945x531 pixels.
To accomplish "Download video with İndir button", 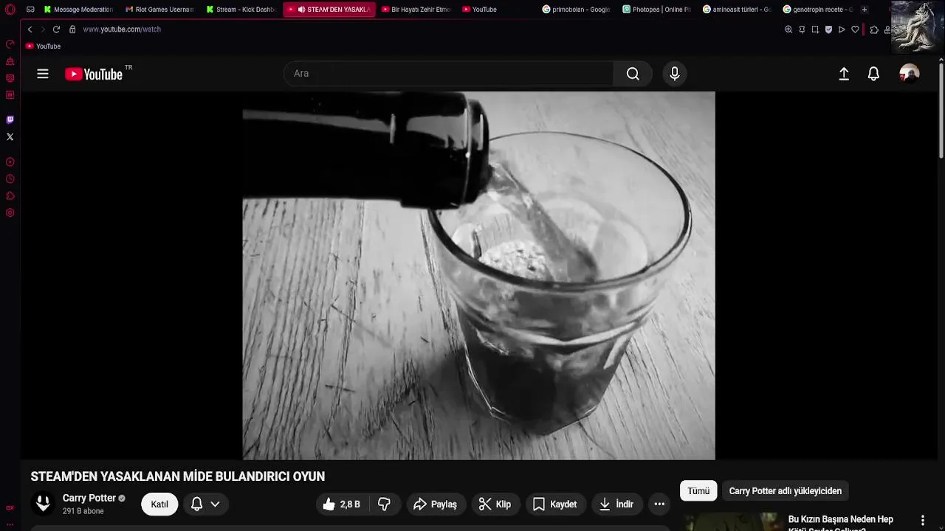I will pos(616,504).
